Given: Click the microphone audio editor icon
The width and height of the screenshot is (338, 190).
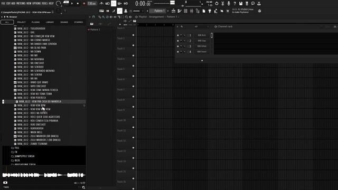Looking at the screenshot, I should (x=229, y=4).
